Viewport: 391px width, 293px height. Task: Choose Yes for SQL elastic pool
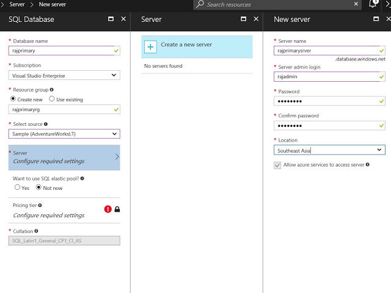click(17, 187)
